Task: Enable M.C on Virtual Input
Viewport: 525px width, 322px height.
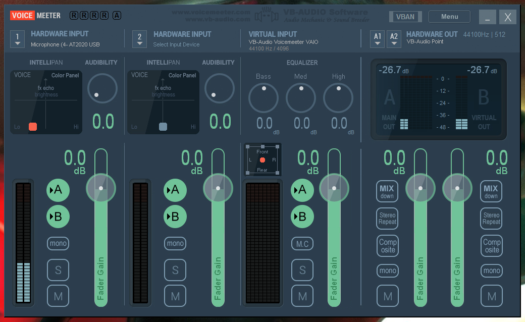Action: [x=302, y=244]
